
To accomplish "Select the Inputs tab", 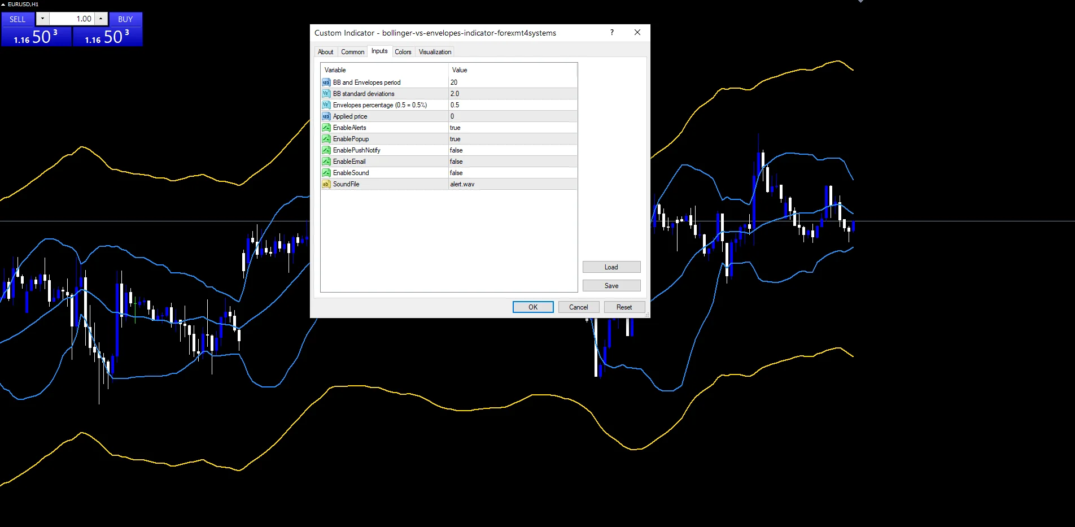I will click(379, 51).
